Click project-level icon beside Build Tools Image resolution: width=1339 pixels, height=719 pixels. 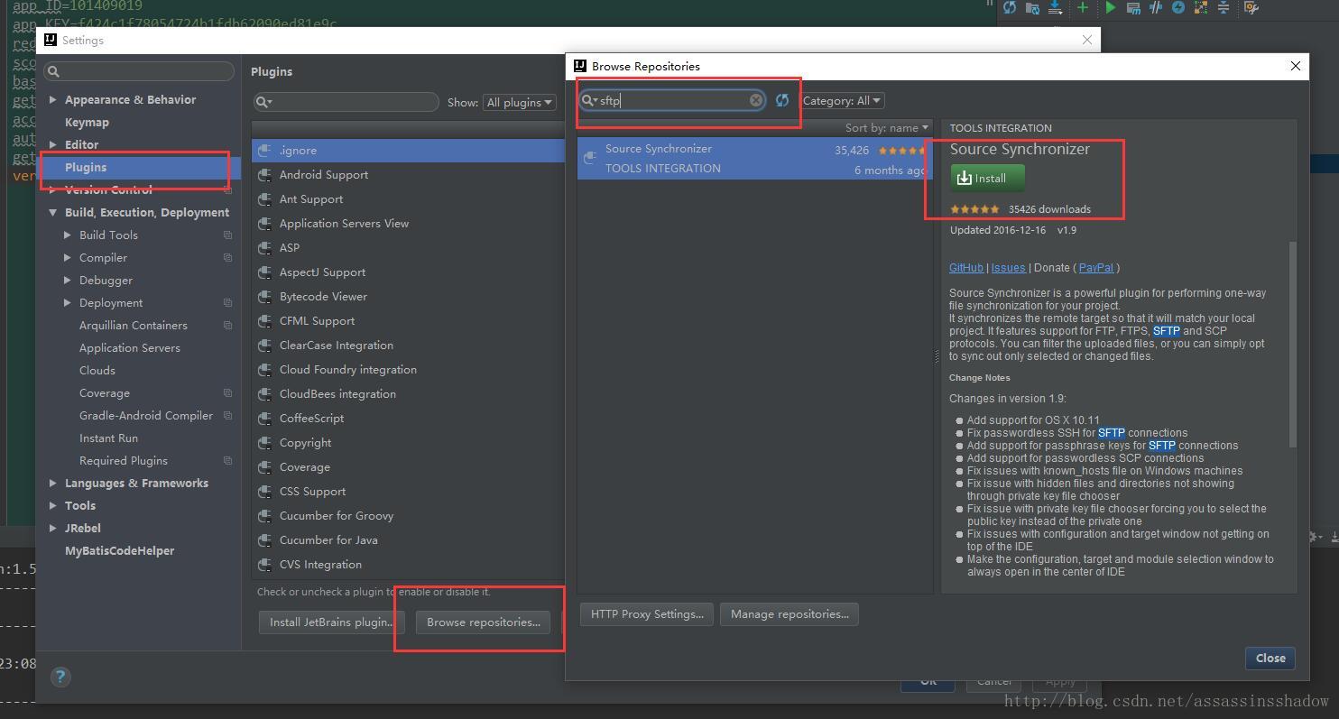click(227, 235)
